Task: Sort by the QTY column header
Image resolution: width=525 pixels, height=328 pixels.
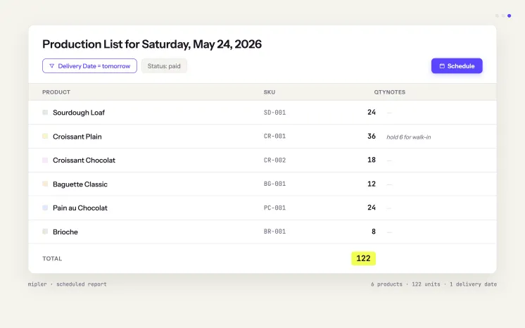Action: click(380, 92)
